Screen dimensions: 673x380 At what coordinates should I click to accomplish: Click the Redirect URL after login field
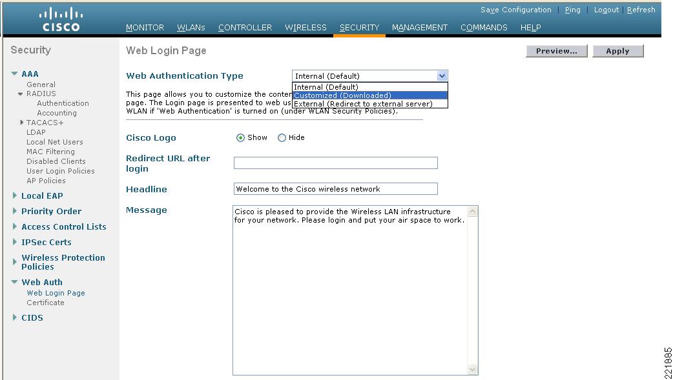coord(336,163)
